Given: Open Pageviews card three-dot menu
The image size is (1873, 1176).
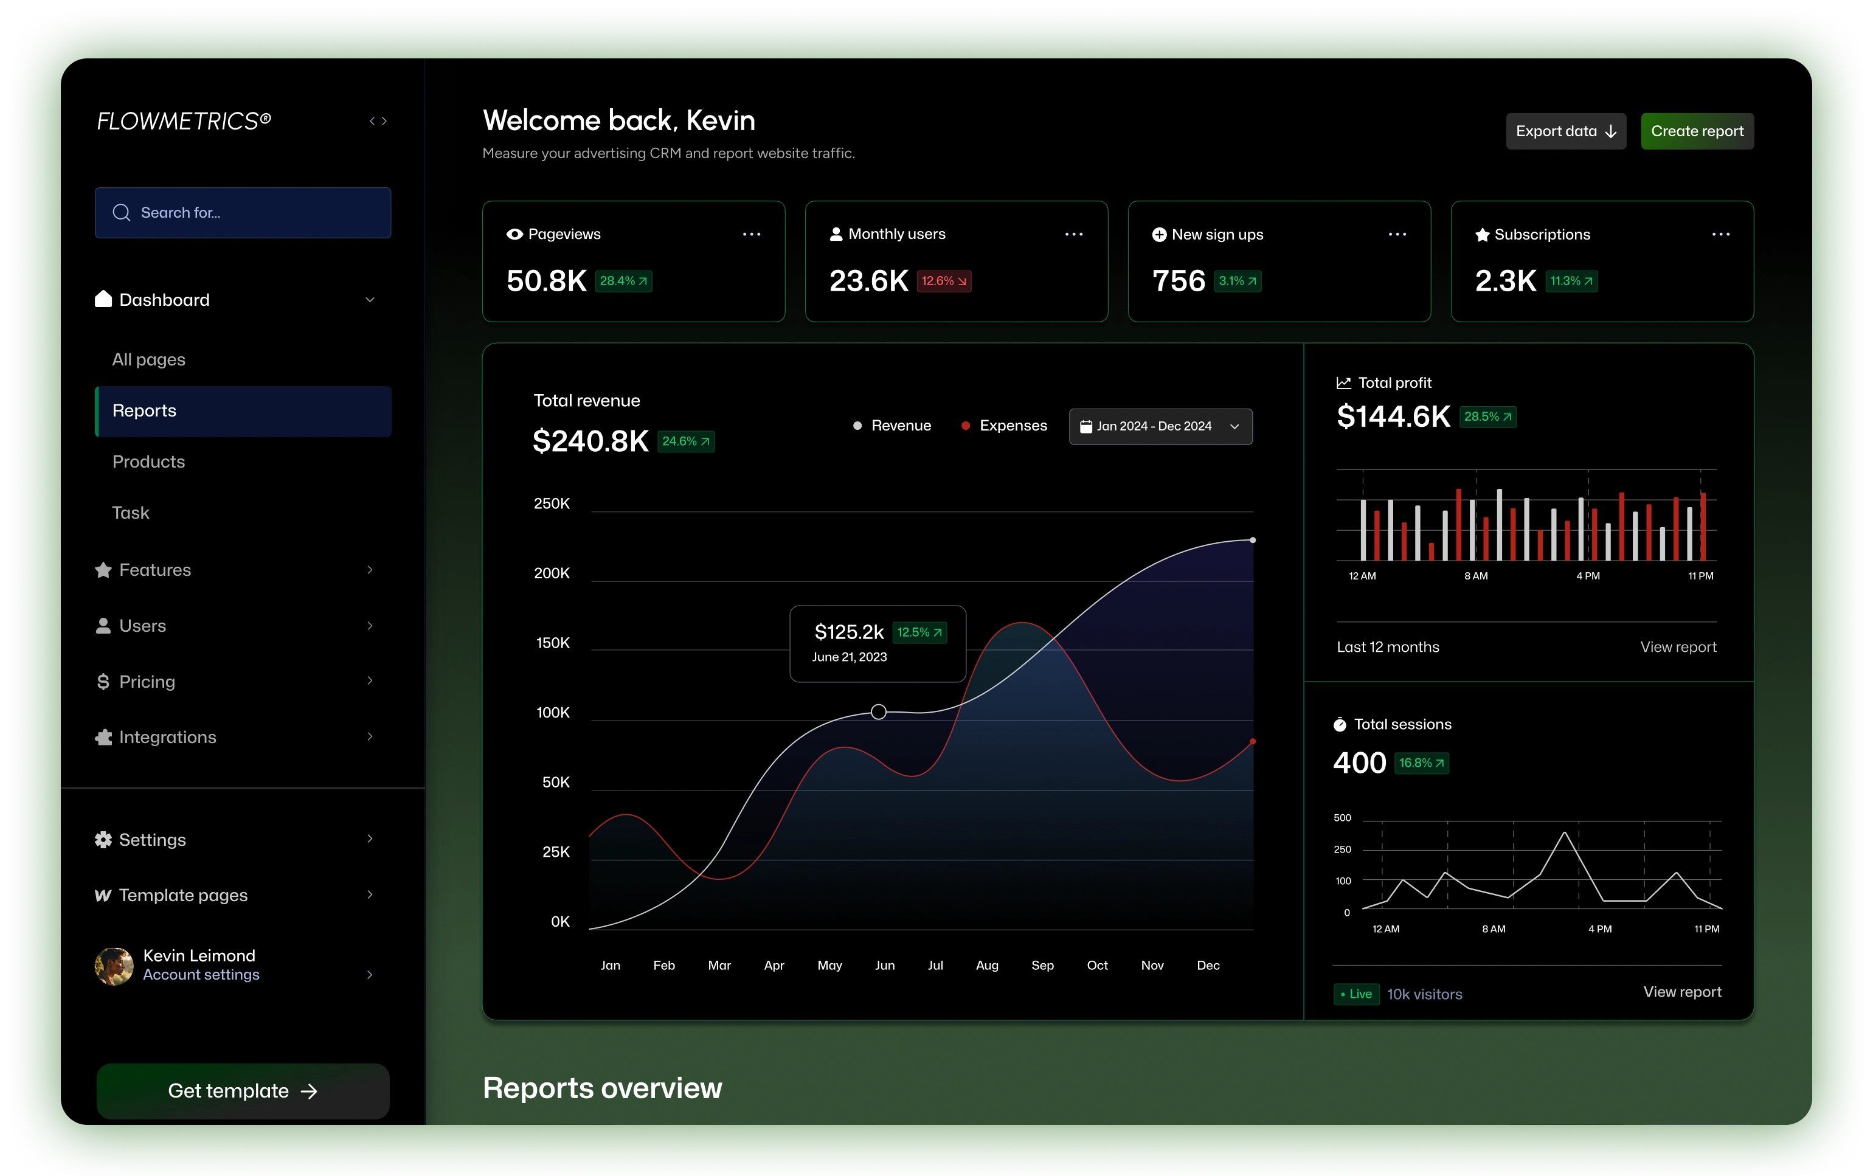Looking at the screenshot, I should click(x=752, y=234).
